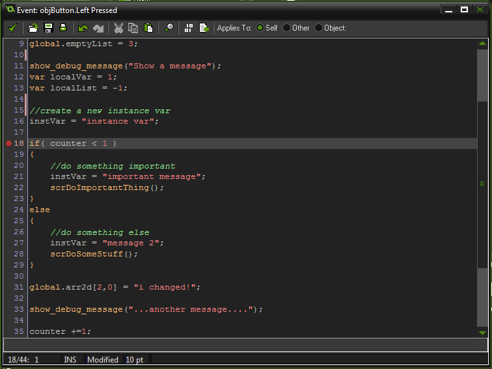Image resolution: width=492 pixels, height=369 pixels.
Task: Minimize the event code window
Action: [x=448, y=10]
